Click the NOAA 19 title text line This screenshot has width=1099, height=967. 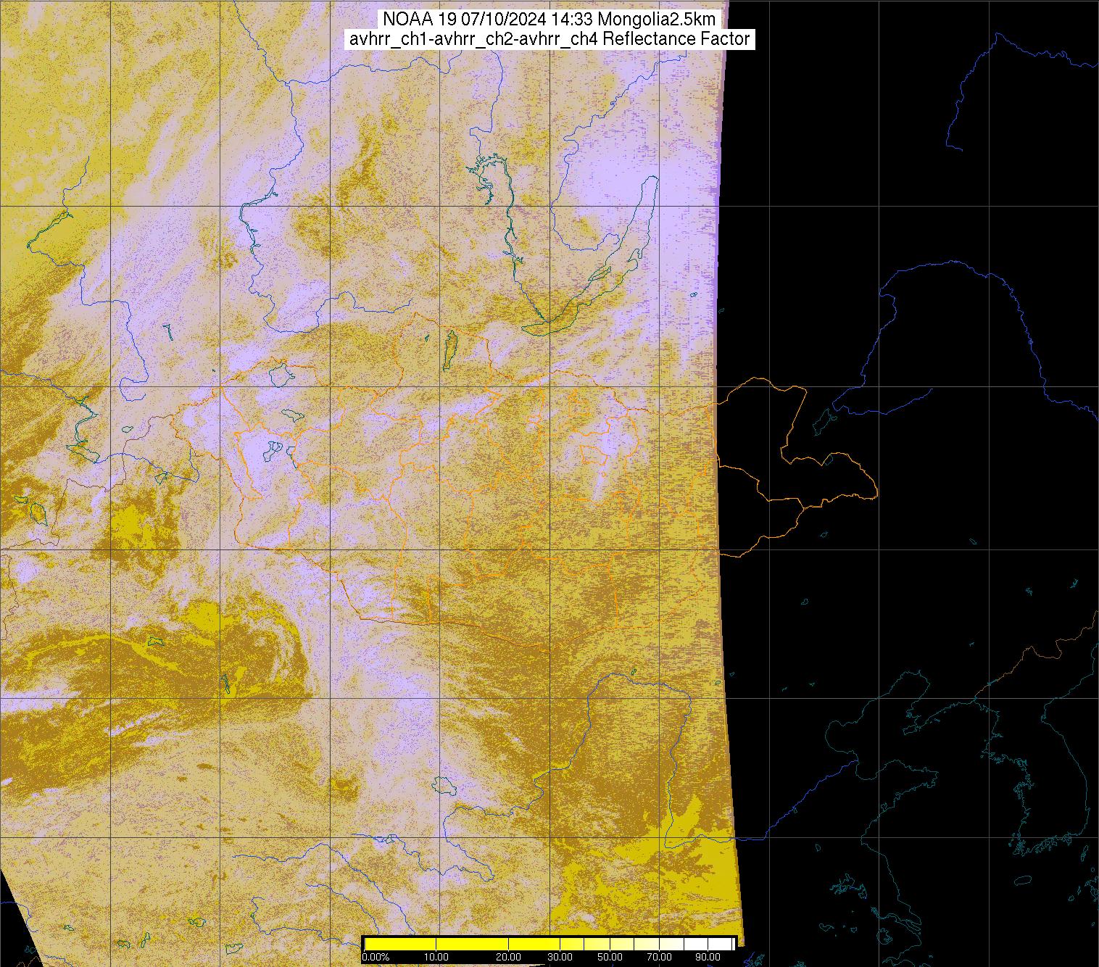tap(549, 19)
